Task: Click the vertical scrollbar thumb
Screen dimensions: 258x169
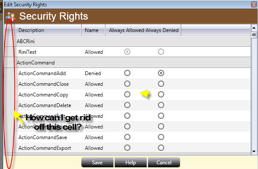Action: click(x=254, y=35)
